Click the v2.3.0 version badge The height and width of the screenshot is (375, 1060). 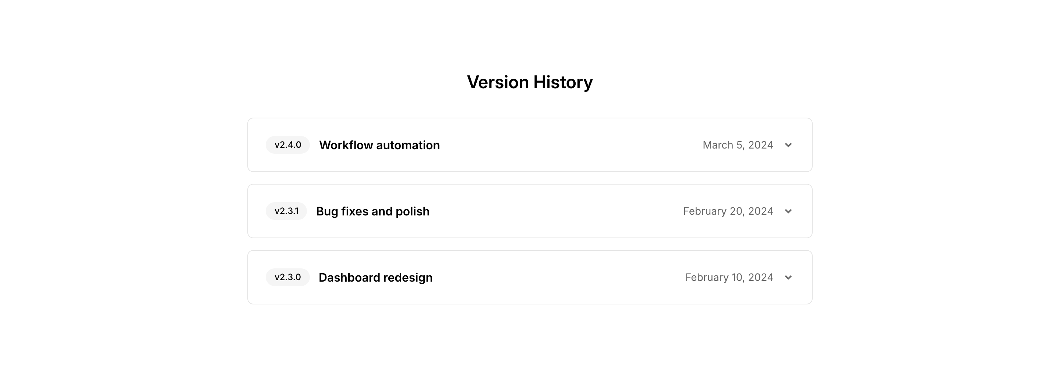[x=287, y=278]
